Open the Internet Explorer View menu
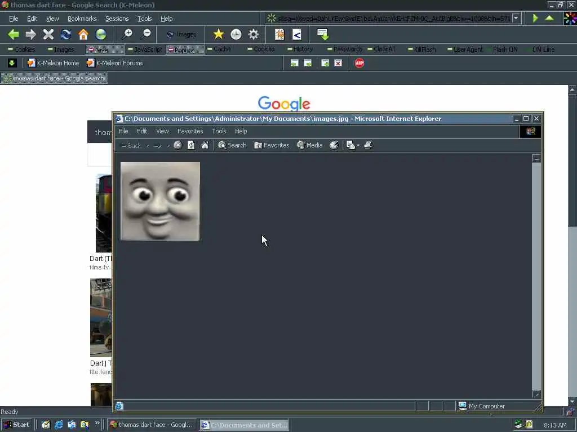This screenshot has width=577, height=432. 162,131
